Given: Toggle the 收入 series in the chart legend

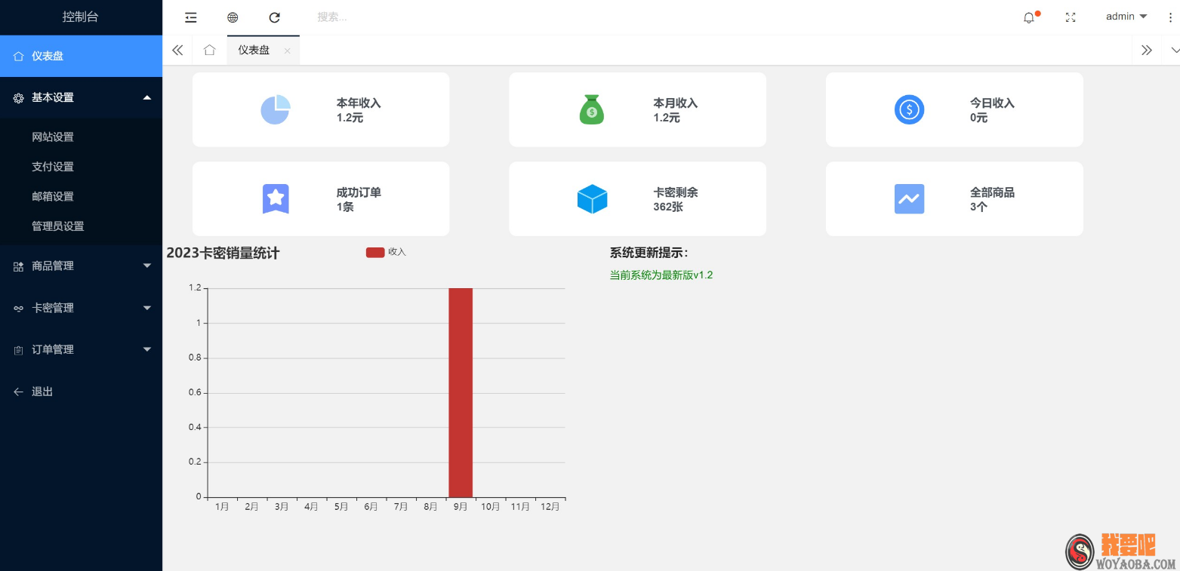Looking at the screenshot, I should pos(397,252).
